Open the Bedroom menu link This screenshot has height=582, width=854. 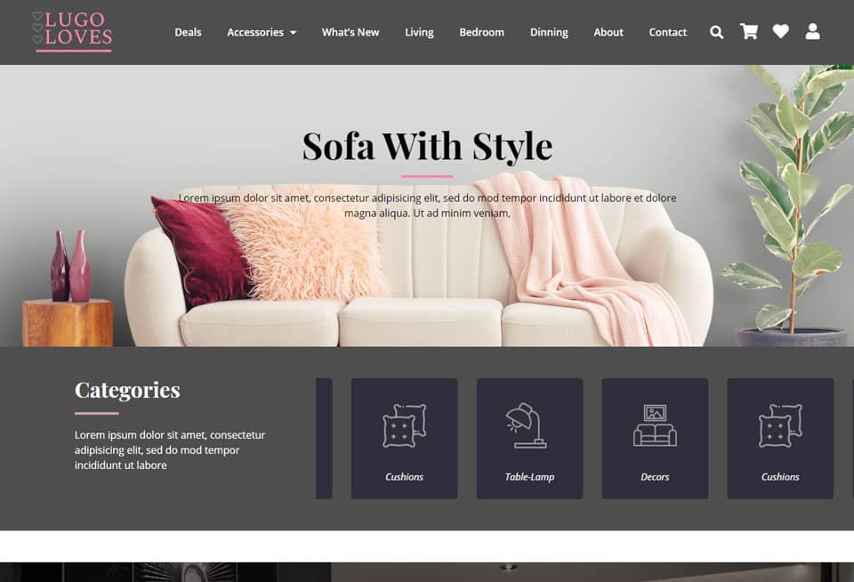(x=481, y=32)
